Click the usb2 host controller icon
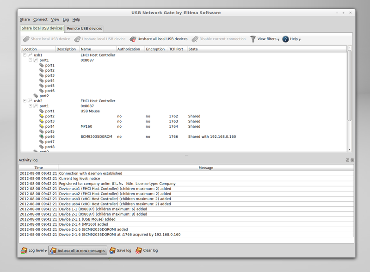This screenshot has height=272, width=370. [x=30, y=101]
